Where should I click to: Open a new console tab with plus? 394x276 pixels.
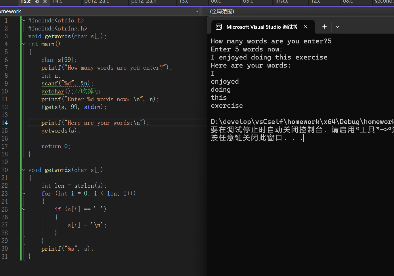click(x=324, y=27)
